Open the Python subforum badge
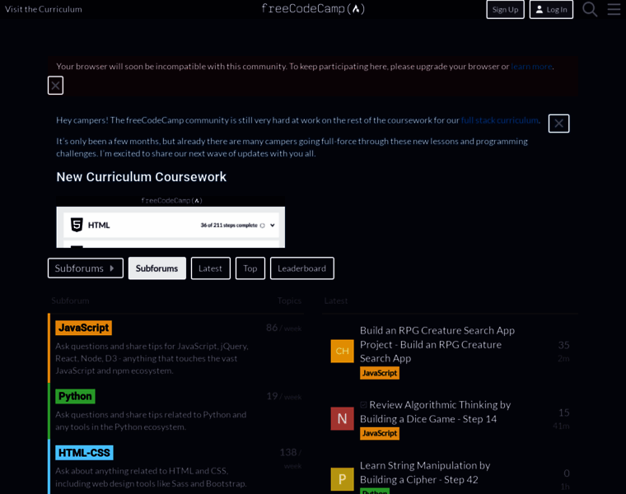This screenshot has width=626, height=494. pyautogui.click(x=75, y=396)
